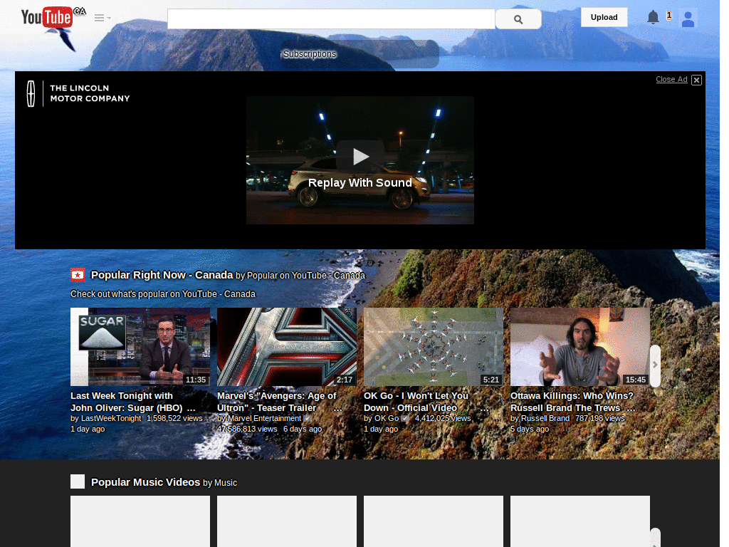
Task: Open the OK Go video thumbnail
Action: point(434,347)
